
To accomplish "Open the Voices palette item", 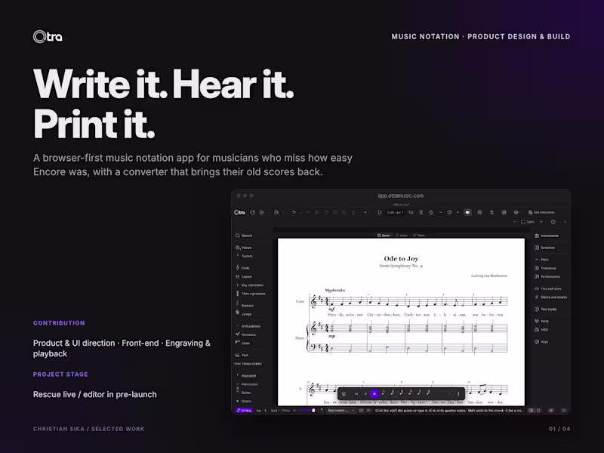I will coord(243,248).
